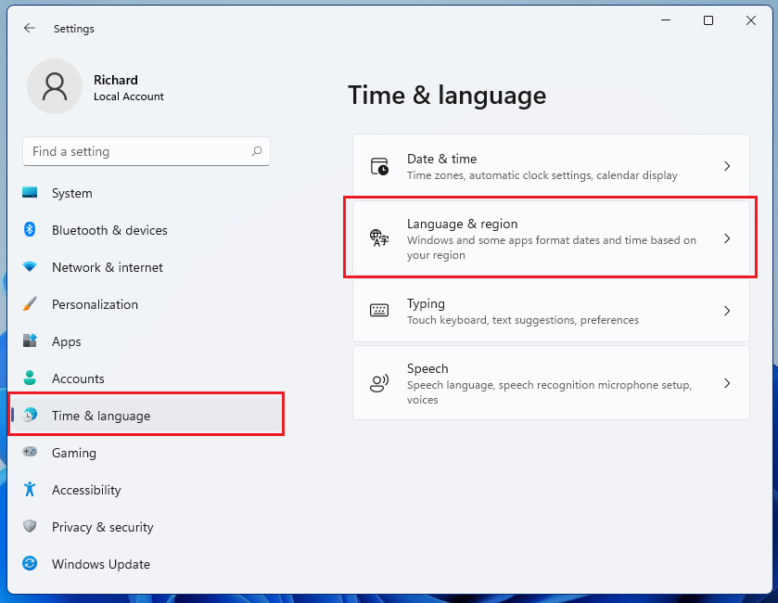Click the Speech icon in main panel
Image resolution: width=778 pixels, height=603 pixels.
coord(379,383)
